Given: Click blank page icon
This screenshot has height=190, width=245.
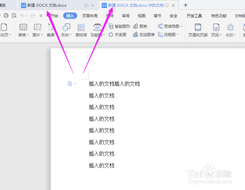Looking at the screenshot, I should click(x=4, y=27).
